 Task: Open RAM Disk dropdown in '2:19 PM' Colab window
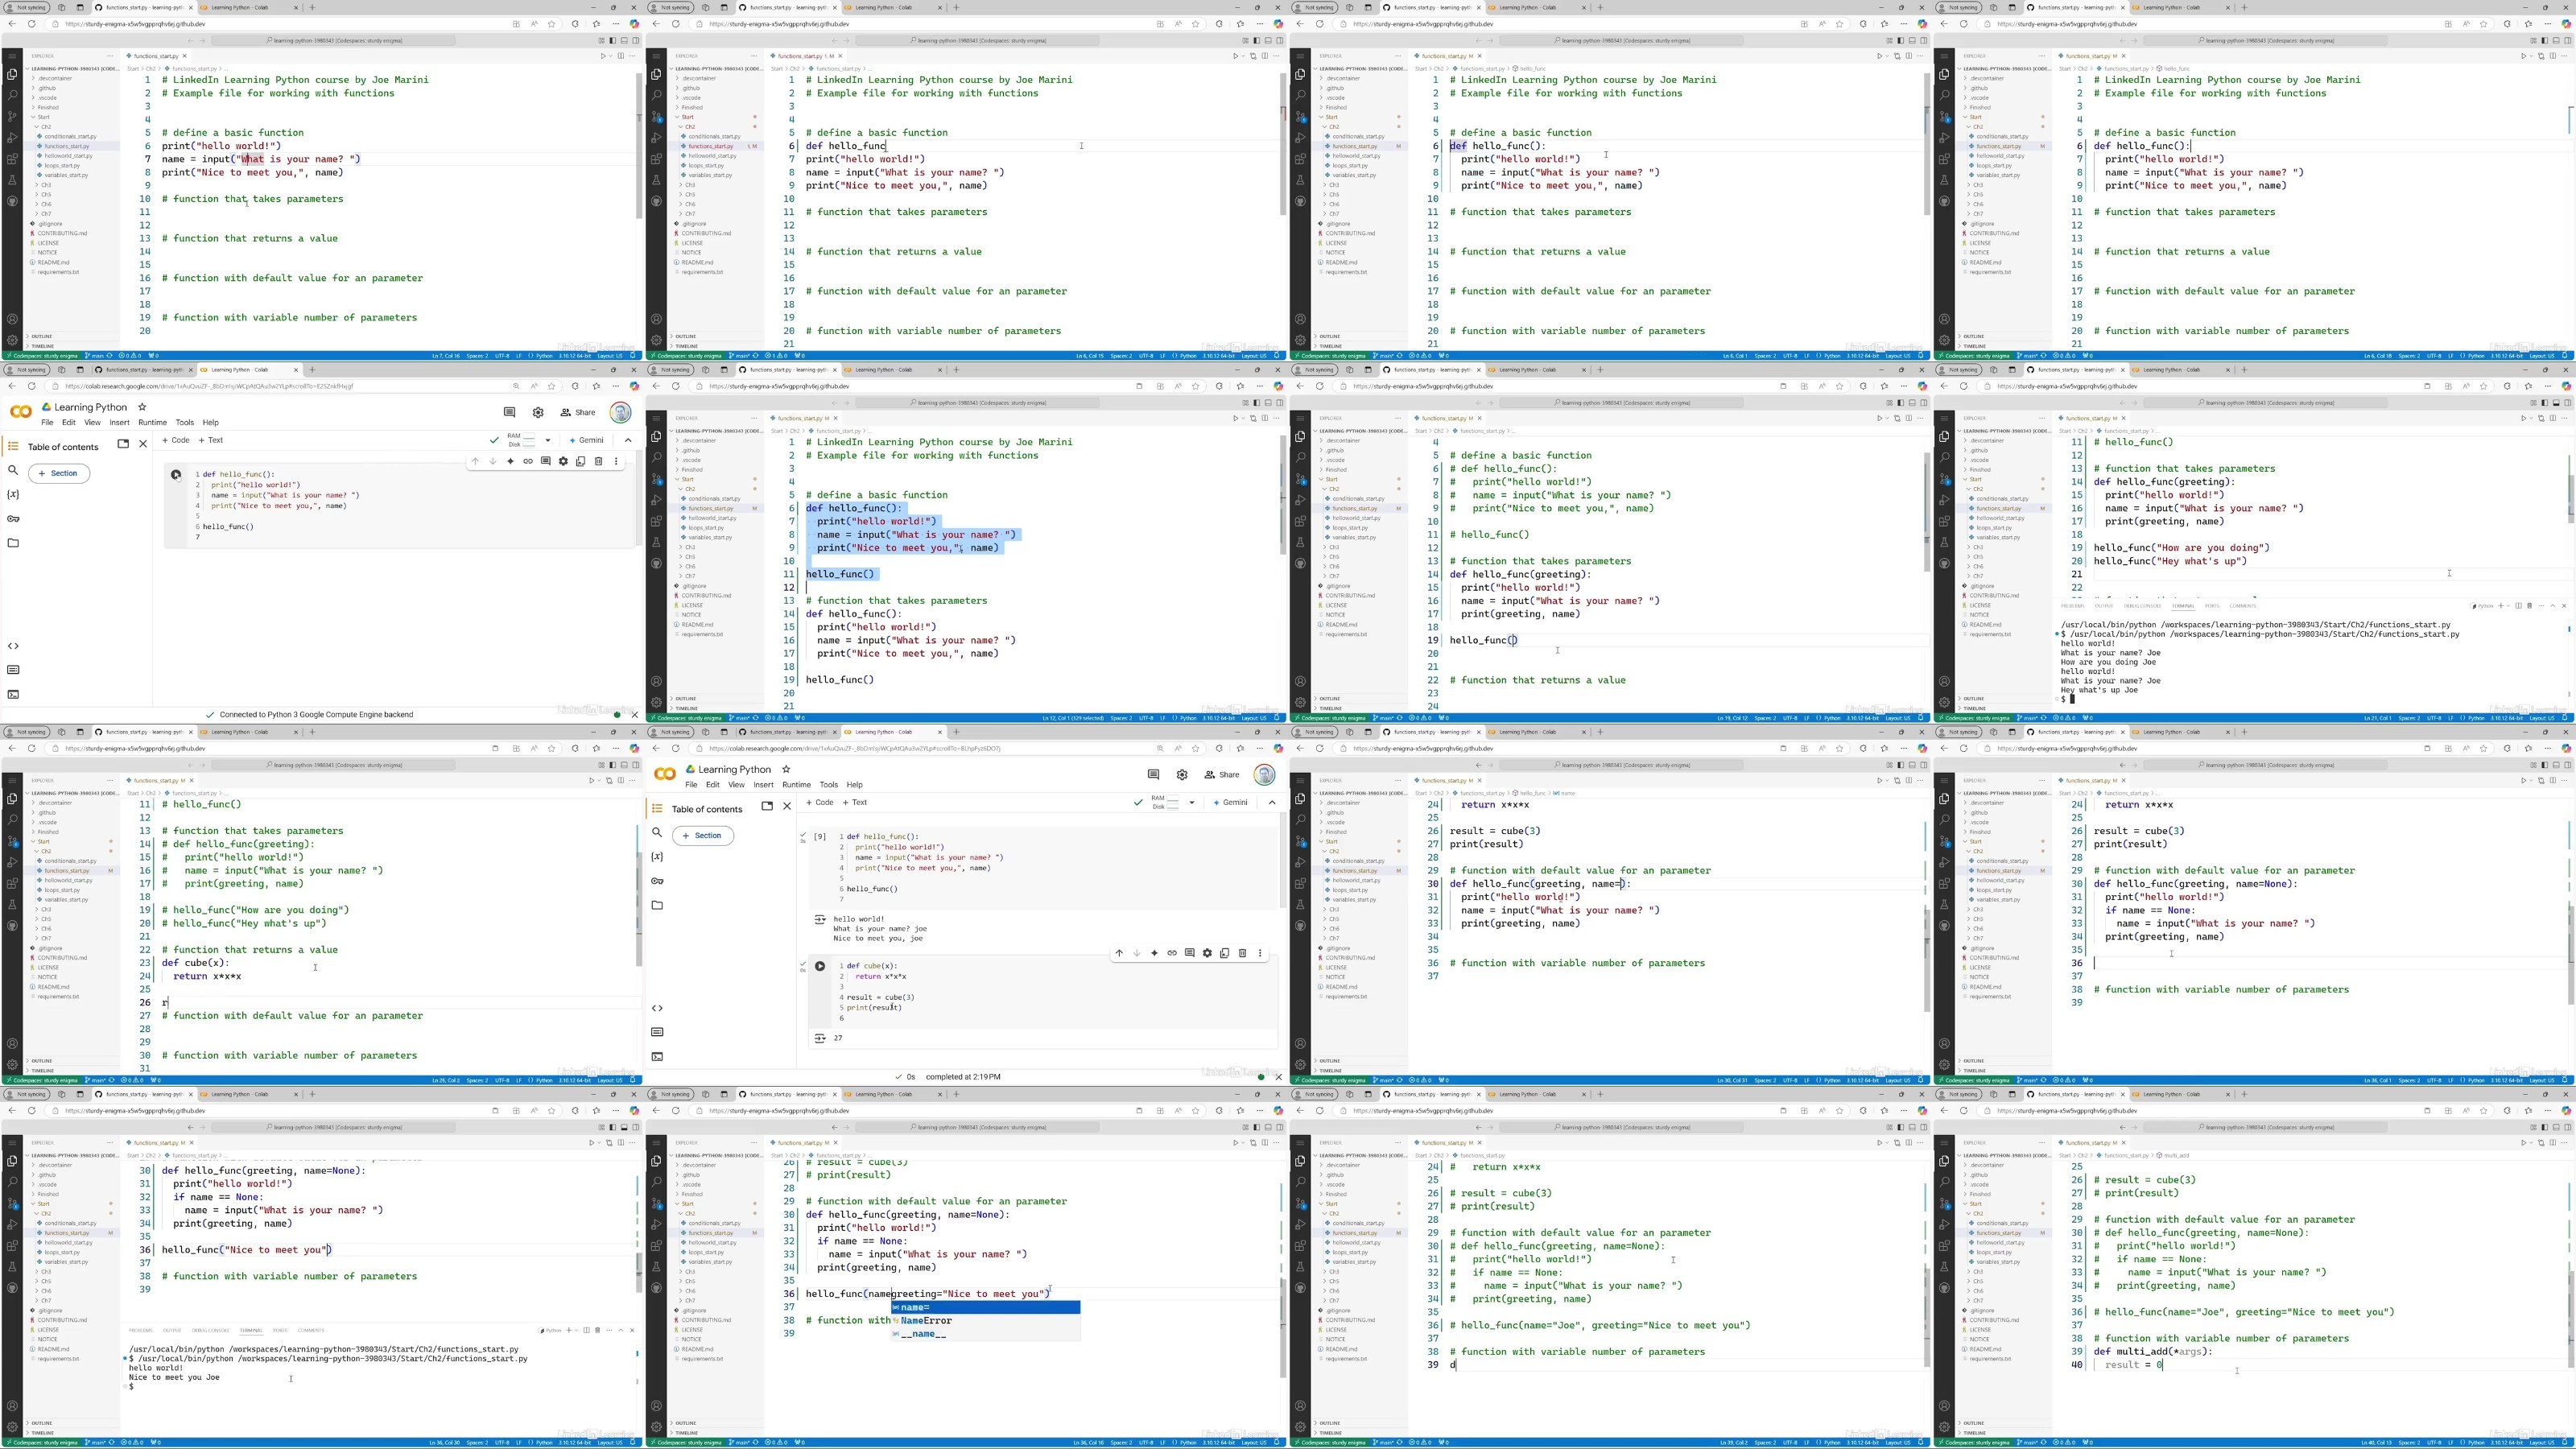[x=1192, y=802]
